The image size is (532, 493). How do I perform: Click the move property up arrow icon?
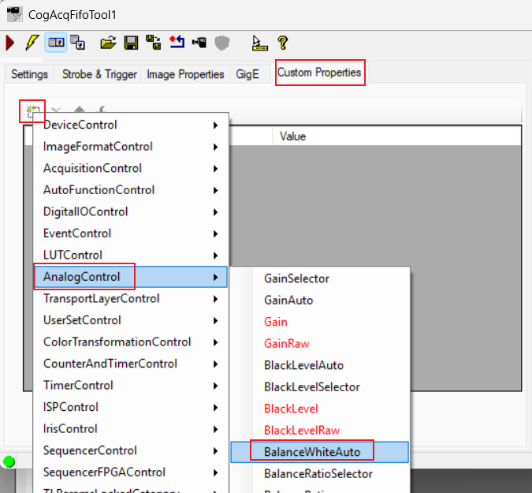point(79,110)
